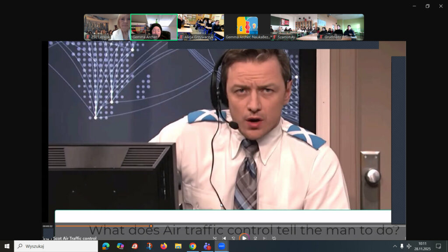Open Microsoft Teams from the taskbar
Image resolution: width=448 pixels, height=252 pixels.
207,246
